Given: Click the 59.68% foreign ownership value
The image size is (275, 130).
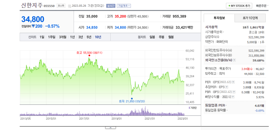Looking at the screenshot, I should tap(259, 60).
